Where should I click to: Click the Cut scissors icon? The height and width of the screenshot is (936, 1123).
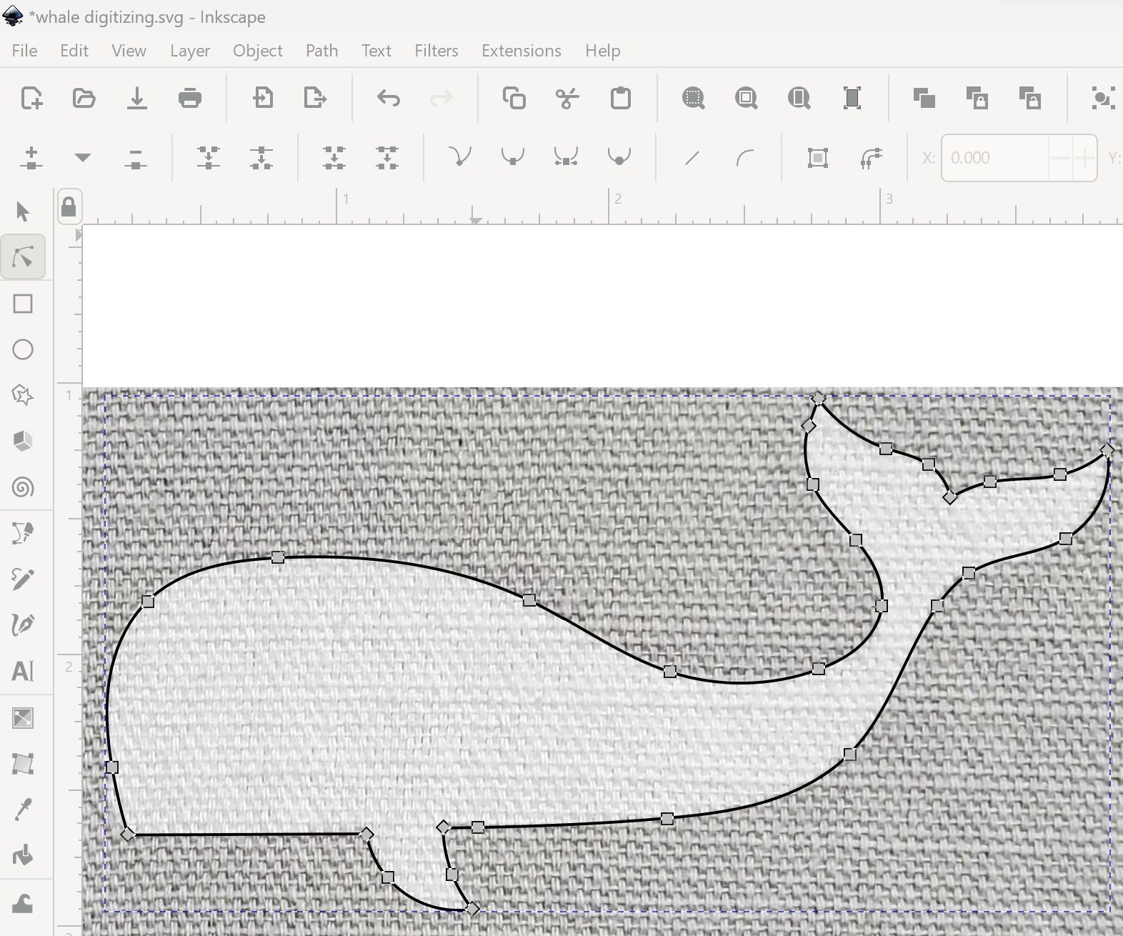click(x=567, y=97)
